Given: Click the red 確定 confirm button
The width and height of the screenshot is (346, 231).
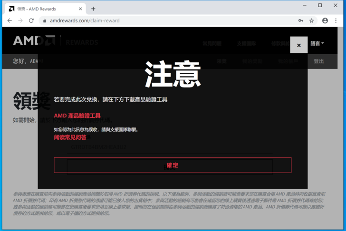Looking at the screenshot, I should point(173,165).
